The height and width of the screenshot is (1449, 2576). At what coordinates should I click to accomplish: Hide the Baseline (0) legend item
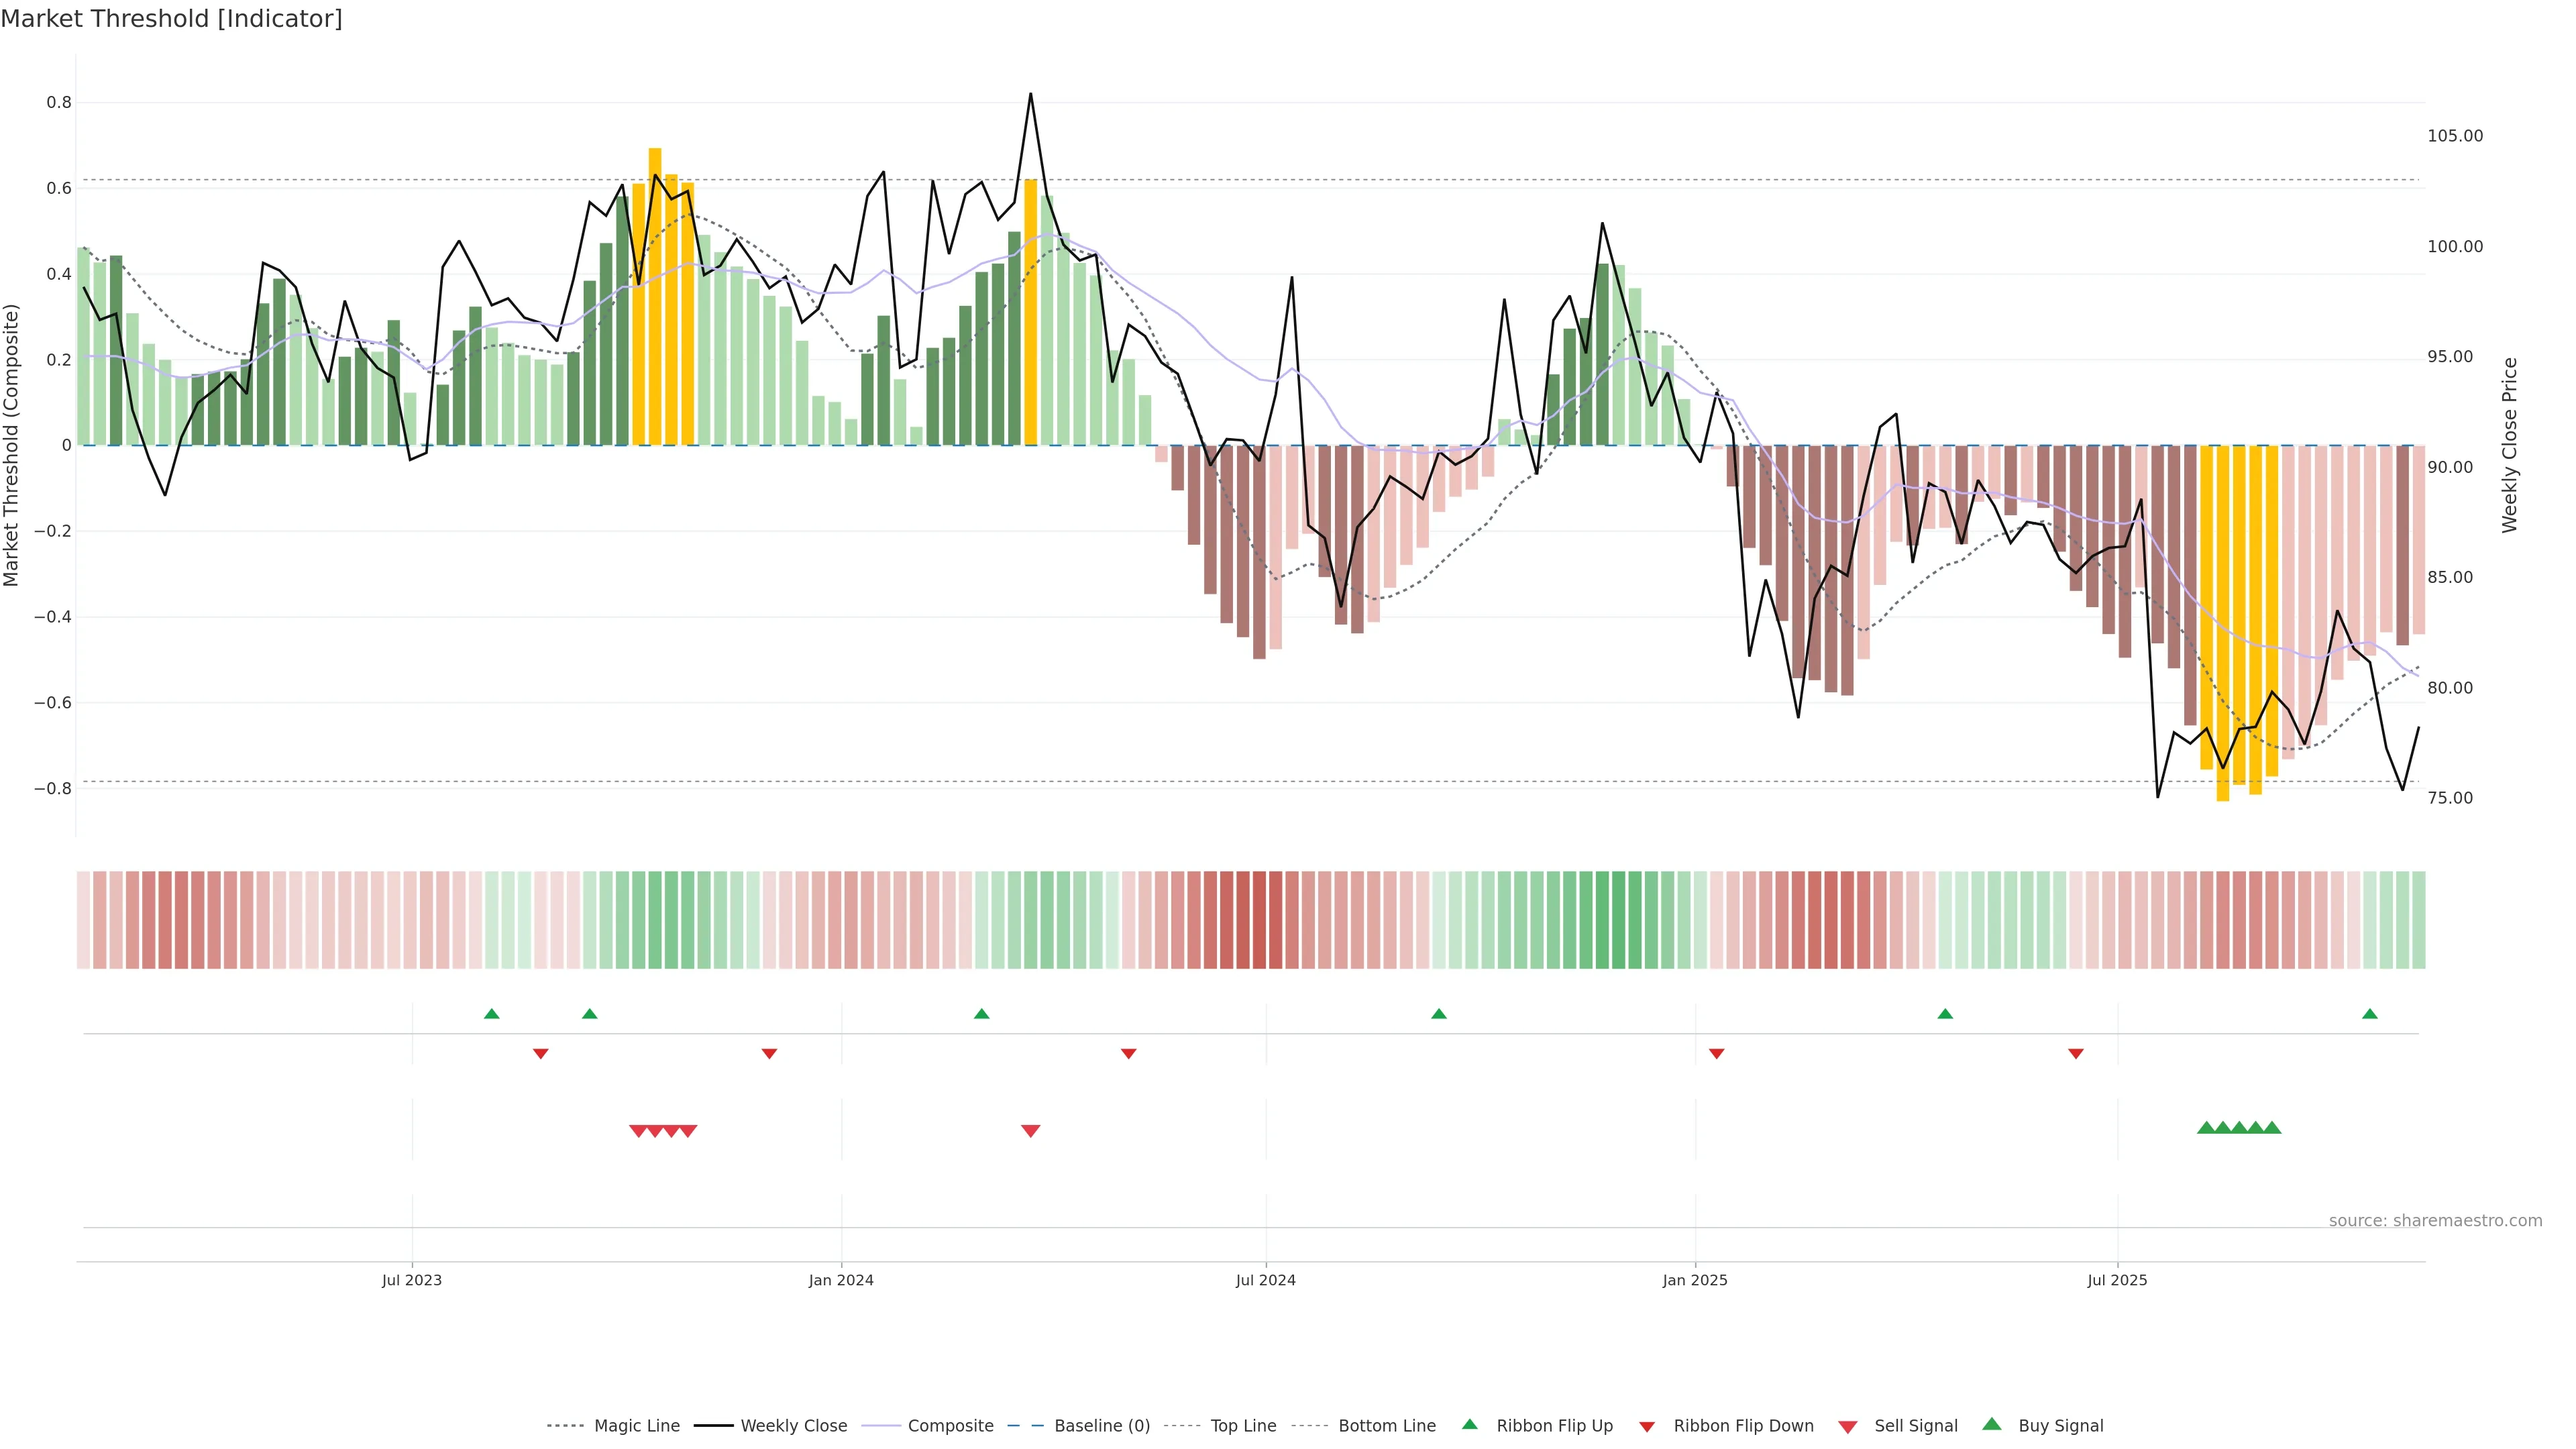coord(1101,1426)
